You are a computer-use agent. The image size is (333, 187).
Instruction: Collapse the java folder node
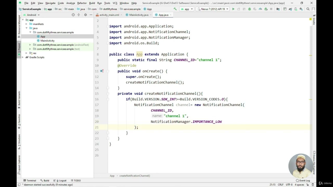coord(26,28)
